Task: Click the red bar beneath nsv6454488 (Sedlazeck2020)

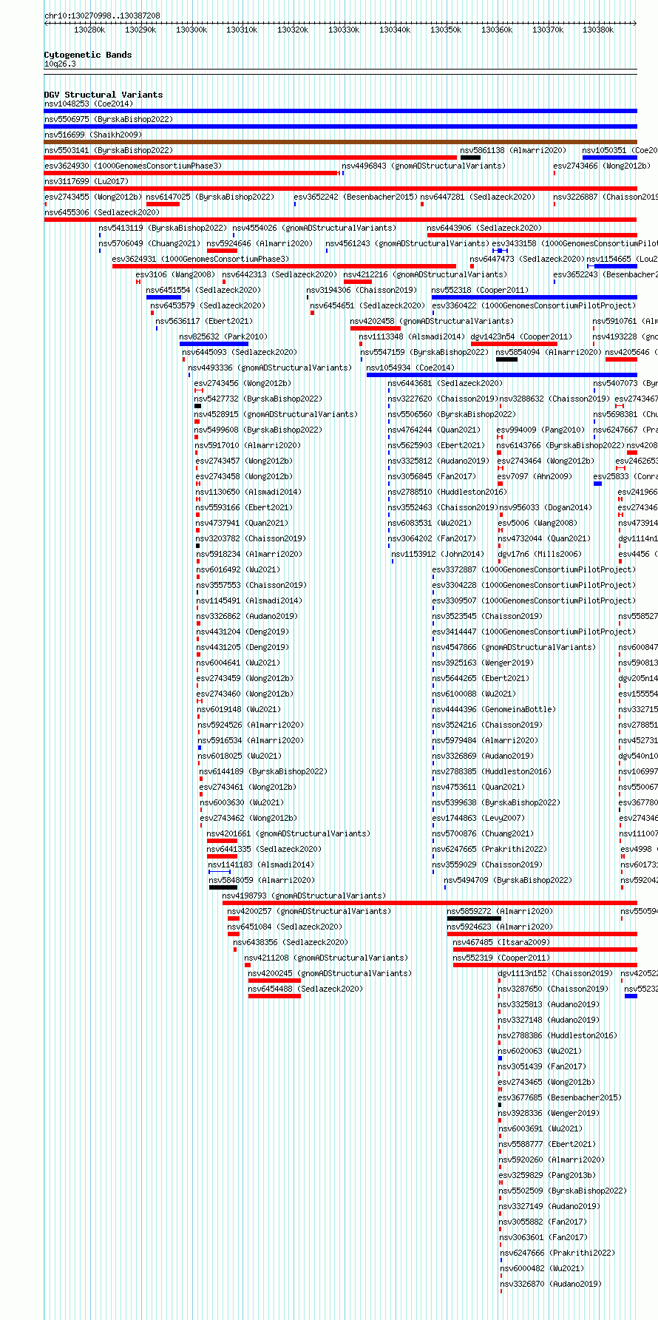Action: (274, 996)
